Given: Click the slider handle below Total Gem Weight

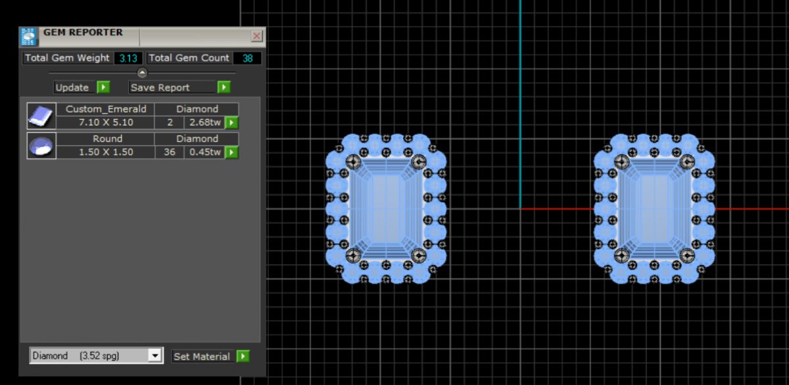Looking at the screenshot, I should pos(142,72).
